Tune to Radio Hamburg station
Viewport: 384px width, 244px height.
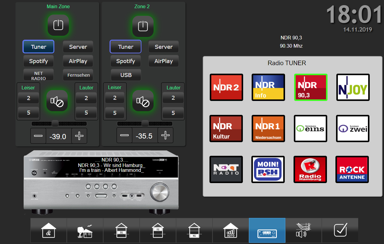[x=310, y=169]
